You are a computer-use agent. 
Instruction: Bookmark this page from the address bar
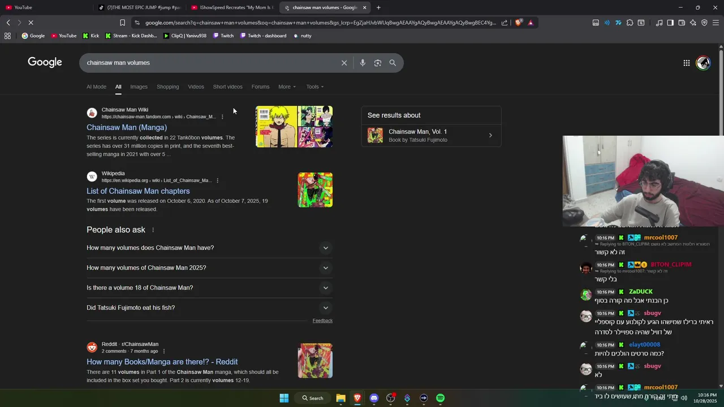coord(122,23)
